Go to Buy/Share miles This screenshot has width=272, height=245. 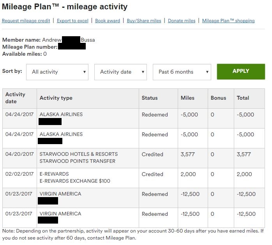144,21
